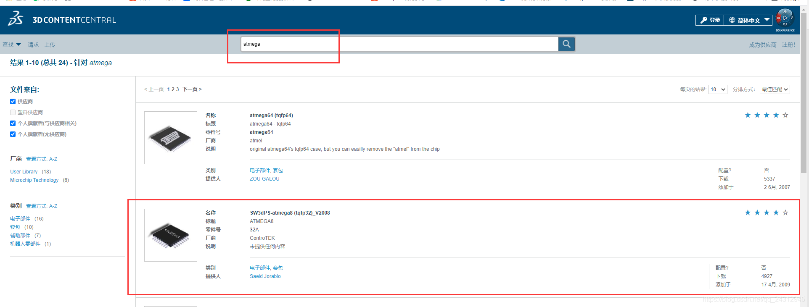Click the 上一页 previous page link
The height and width of the screenshot is (307, 809).
(154, 89)
